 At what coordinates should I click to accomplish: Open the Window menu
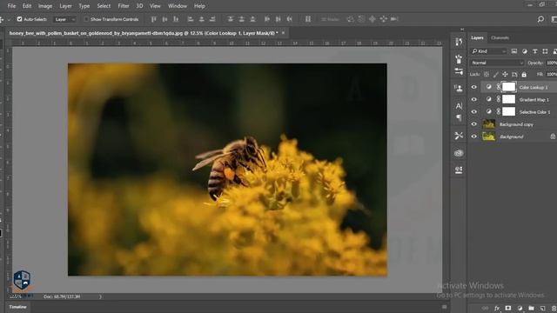(178, 6)
